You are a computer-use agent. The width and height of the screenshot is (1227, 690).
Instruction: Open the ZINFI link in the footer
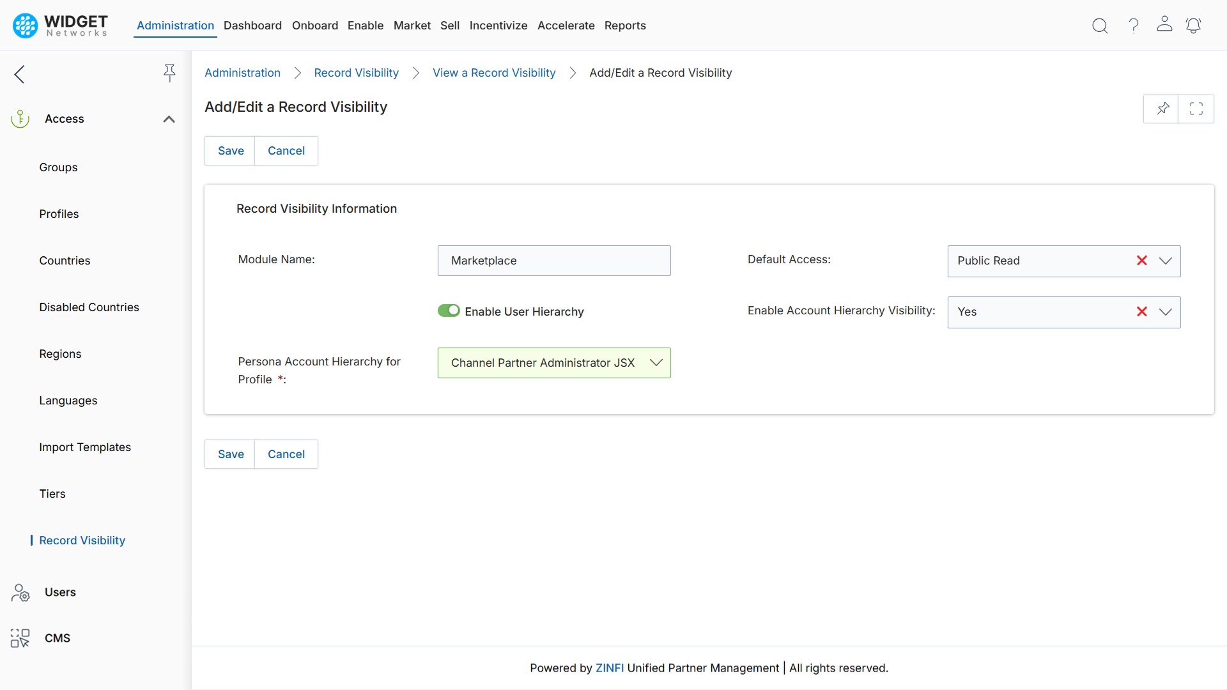click(610, 668)
